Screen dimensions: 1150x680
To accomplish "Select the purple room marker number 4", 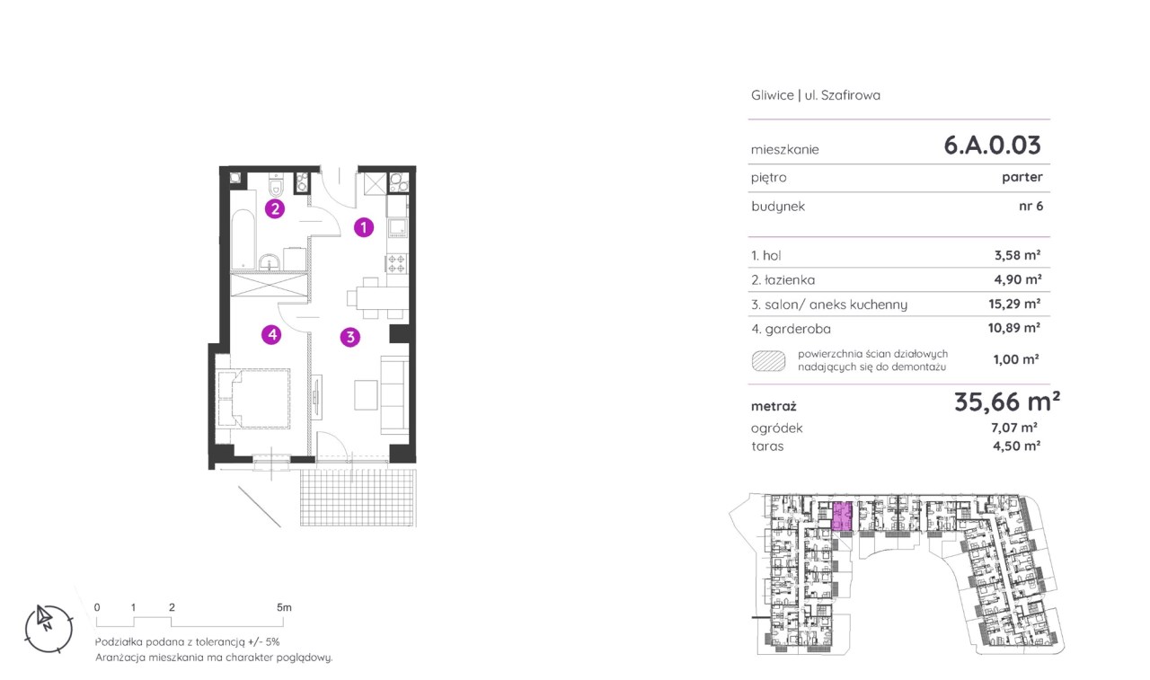I will (x=271, y=335).
